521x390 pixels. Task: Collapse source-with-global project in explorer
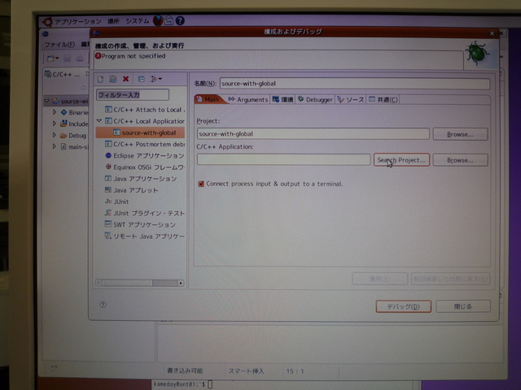(x=47, y=101)
